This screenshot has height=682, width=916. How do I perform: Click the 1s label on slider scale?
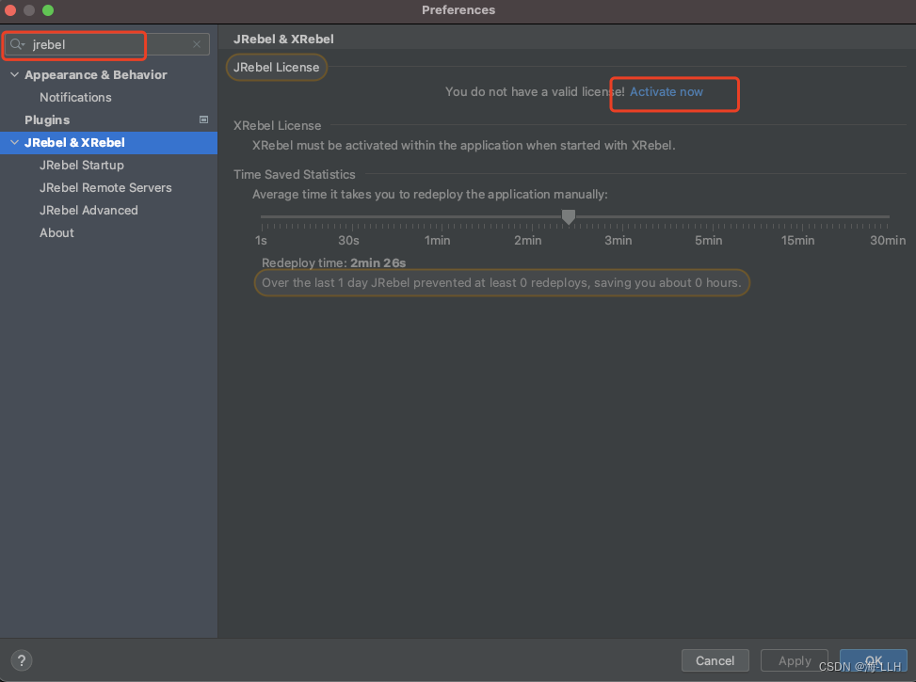click(261, 241)
